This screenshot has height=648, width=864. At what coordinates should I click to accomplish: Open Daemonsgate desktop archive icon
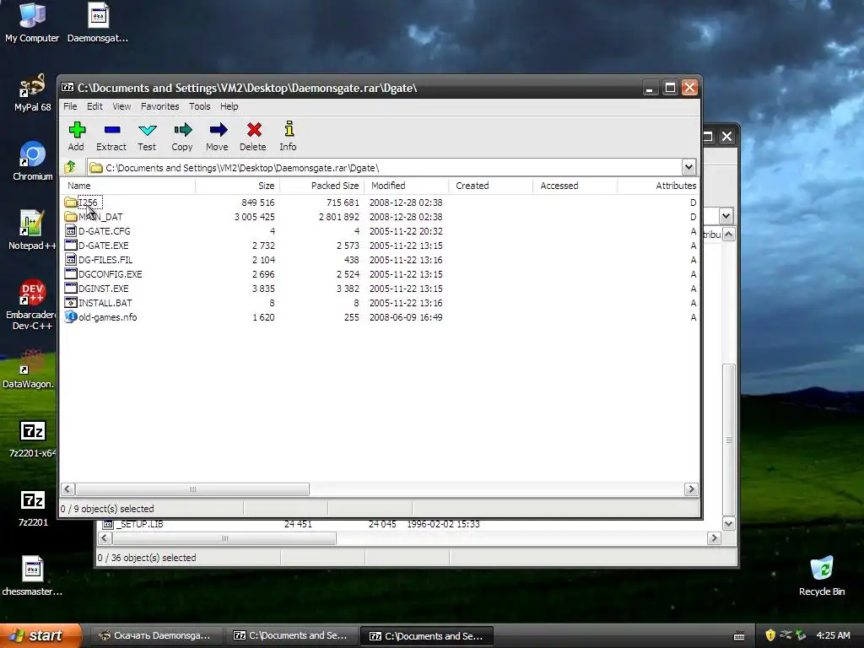[x=98, y=23]
